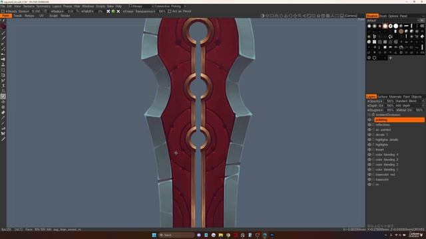Switch to the Materials tab in lower panel
The image size is (426, 239).
click(395, 97)
